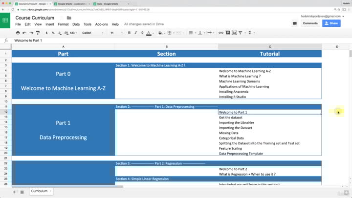Open the Add-ons menu
The image size is (352, 198).
102,24
